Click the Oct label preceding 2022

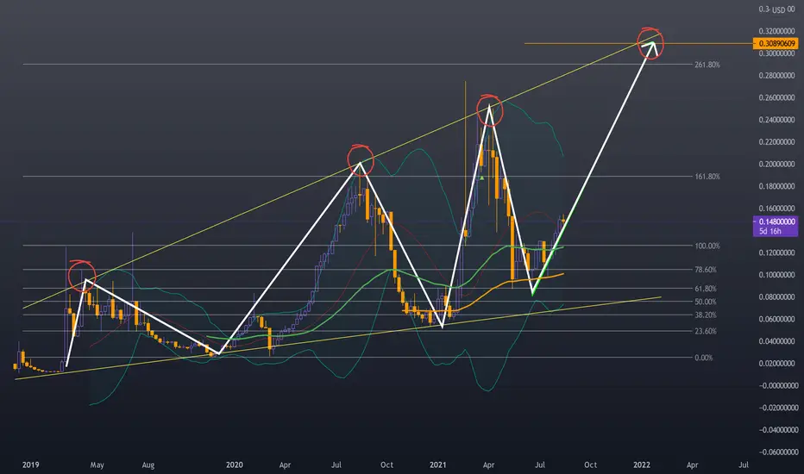(x=591, y=465)
